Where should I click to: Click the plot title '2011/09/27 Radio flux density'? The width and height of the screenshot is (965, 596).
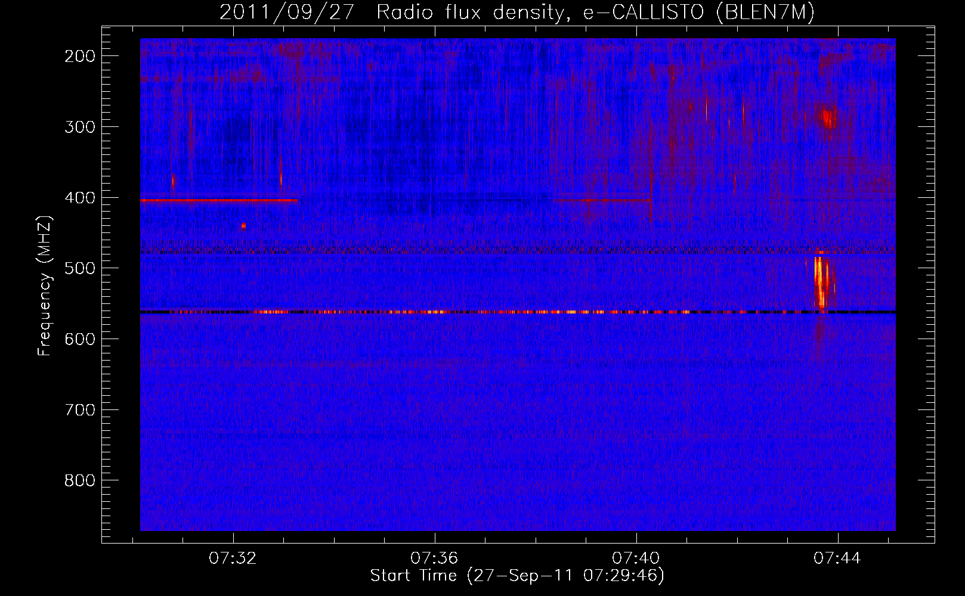pyautogui.click(x=391, y=13)
